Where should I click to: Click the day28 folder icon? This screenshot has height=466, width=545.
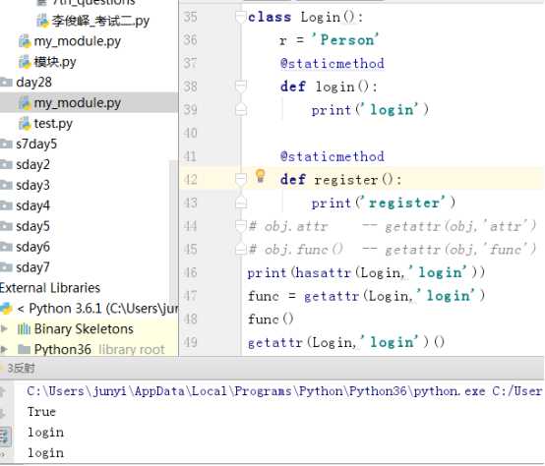coord(6,83)
